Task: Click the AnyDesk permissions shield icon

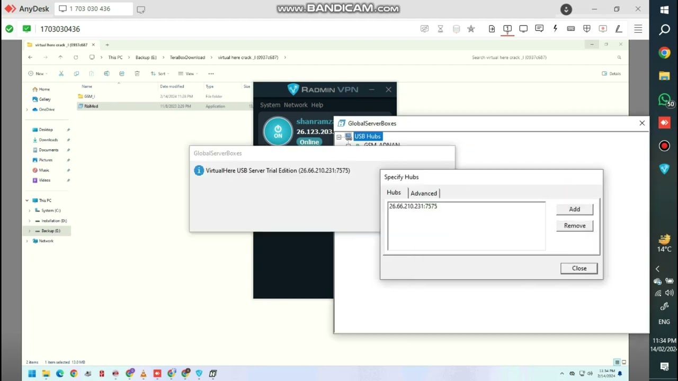Action: pyautogui.click(x=587, y=29)
